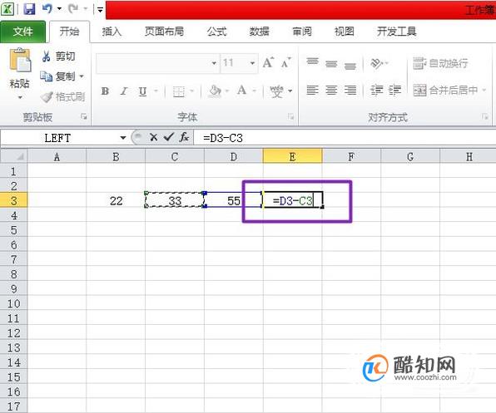Image resolution: width=496 pixels, height=413 pixels.
Task: Open Insert Function fx dialog
Action: coord(184,137)
